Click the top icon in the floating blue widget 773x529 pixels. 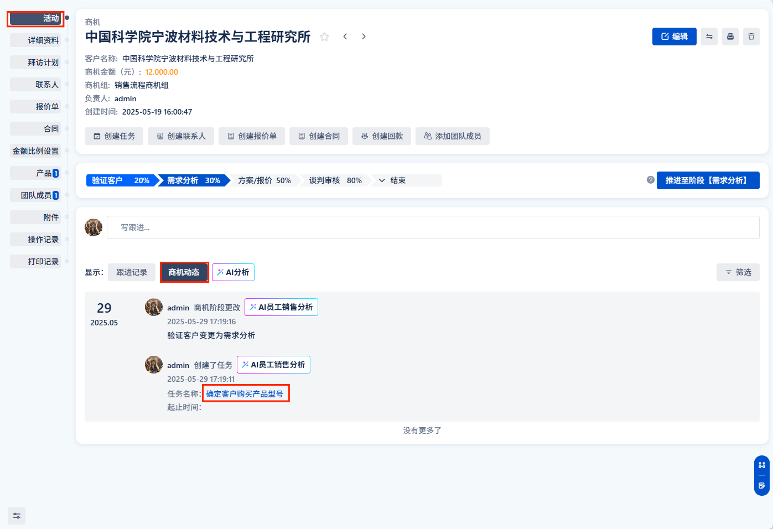pyautogui.click(x=762, y=465)
